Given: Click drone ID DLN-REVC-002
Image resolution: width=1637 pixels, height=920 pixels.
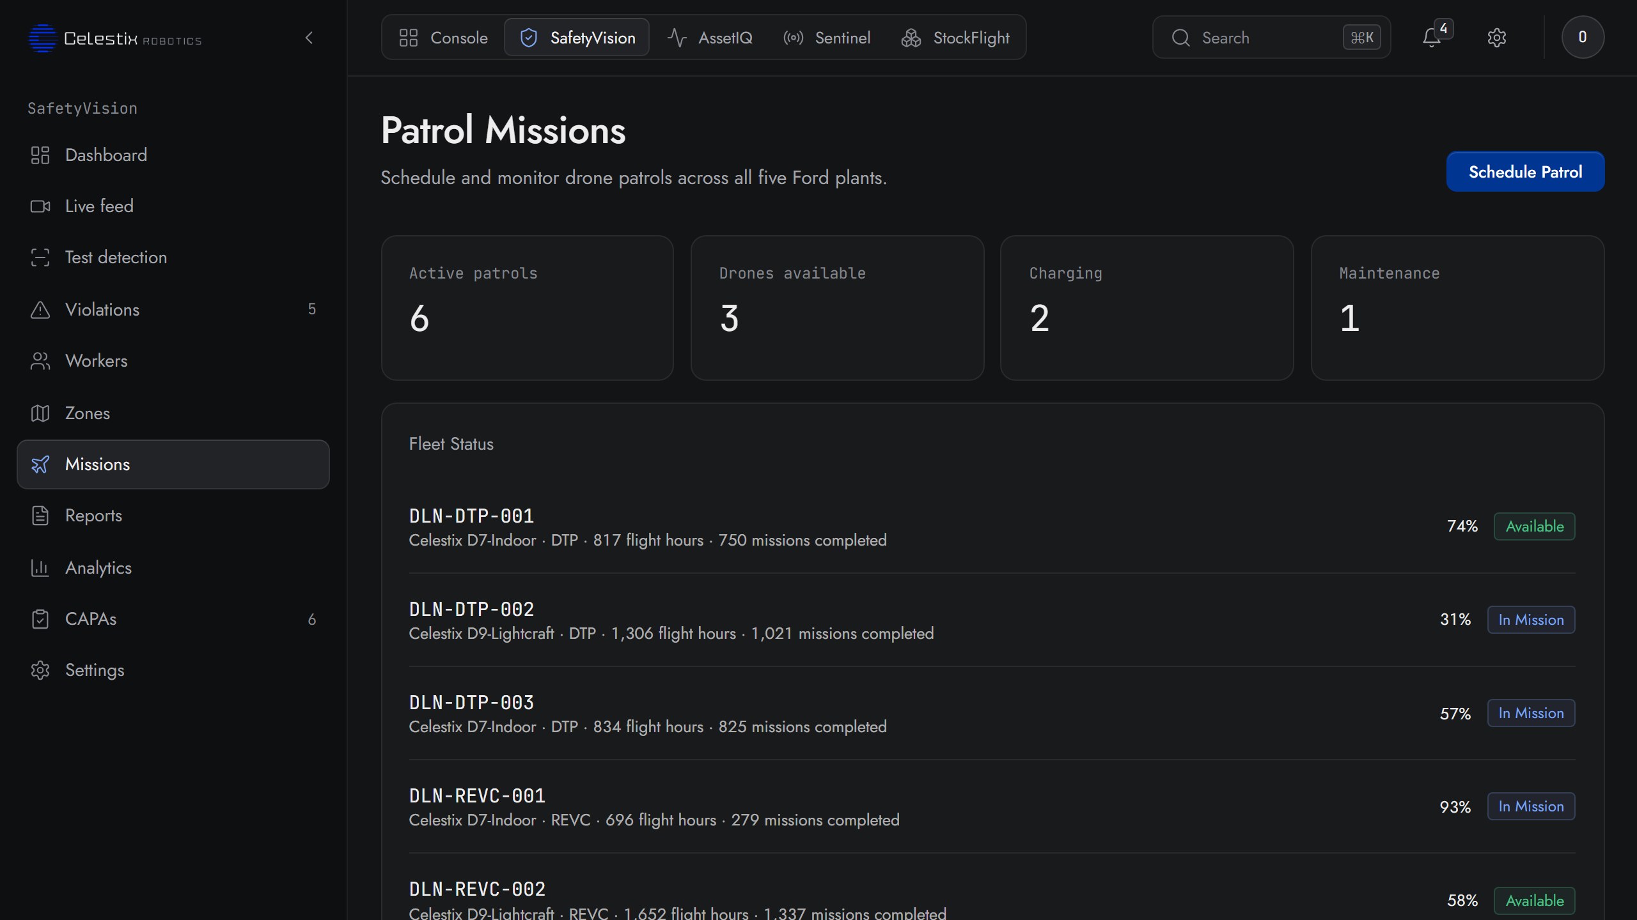Looking at the screenshot, I should pos(477,889).
